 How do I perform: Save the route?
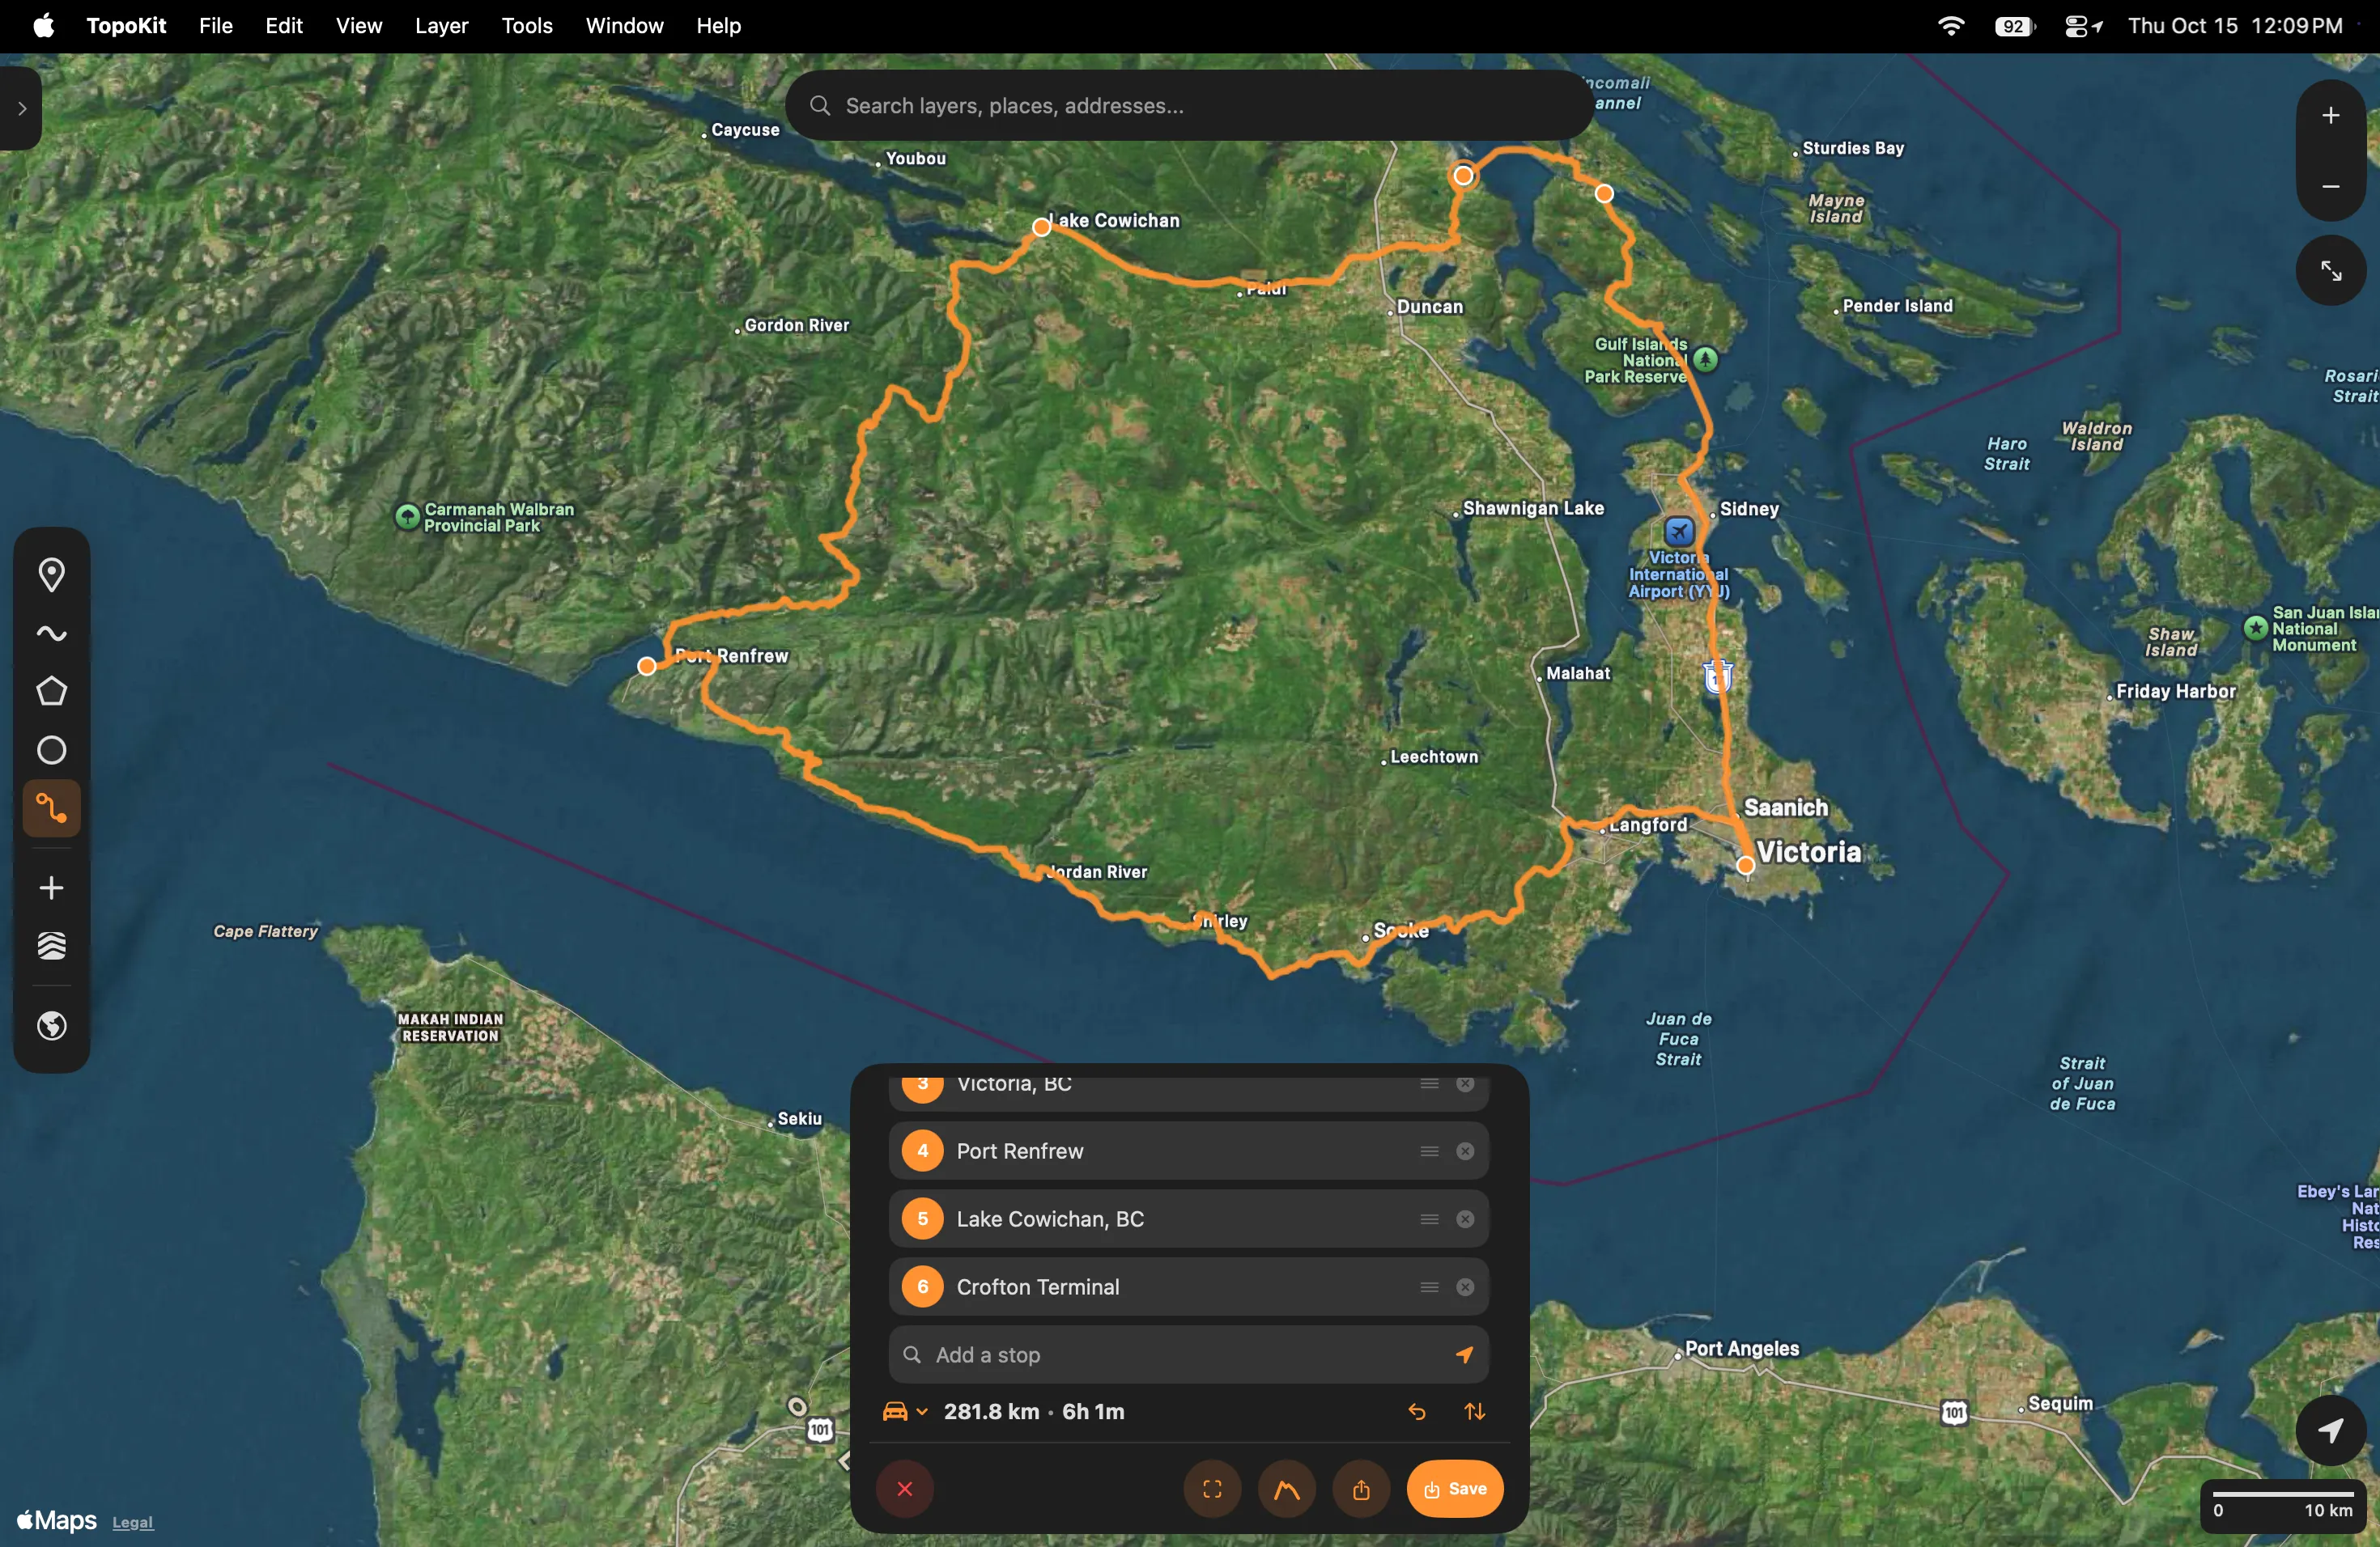tap(1455, 1489)
